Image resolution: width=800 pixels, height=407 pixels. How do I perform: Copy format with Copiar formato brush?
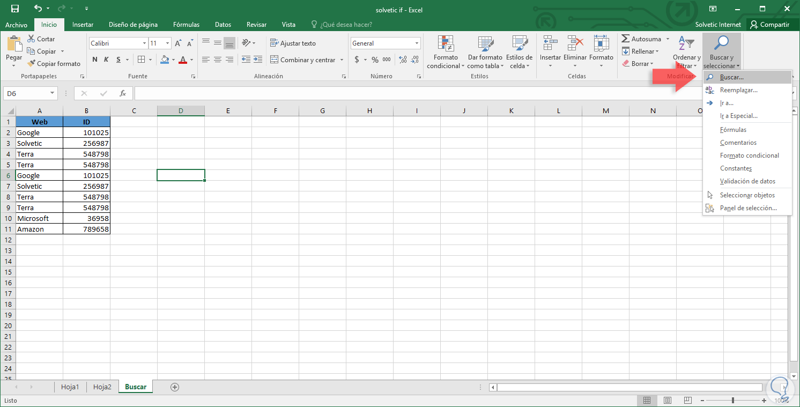pos(54,64)
